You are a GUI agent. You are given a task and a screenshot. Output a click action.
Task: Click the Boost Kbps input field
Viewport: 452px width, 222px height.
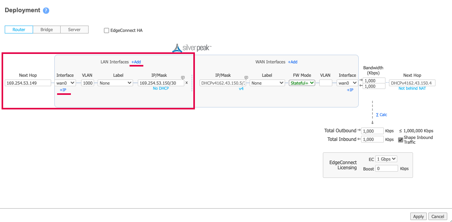[386, 168]
